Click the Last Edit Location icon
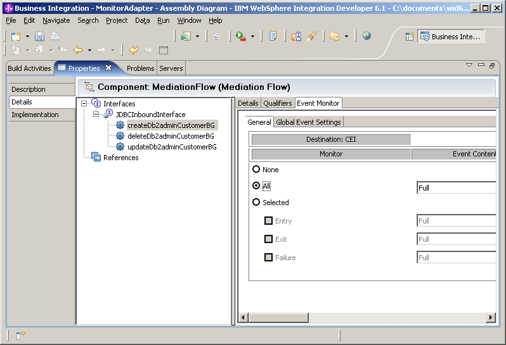 63,50
